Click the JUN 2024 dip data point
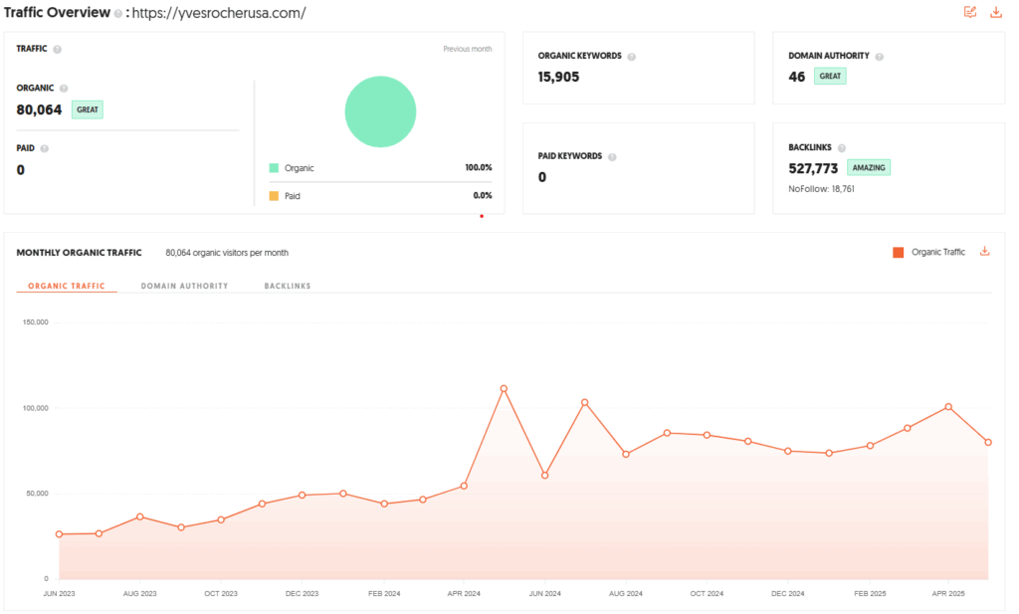This screenshot has width=1019, height=614. 544,476
